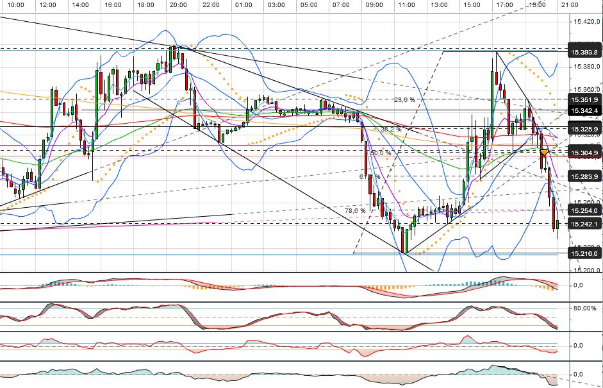Select the 15.242,1 current price label
The image size is (603, 388).
coord(584,224)
